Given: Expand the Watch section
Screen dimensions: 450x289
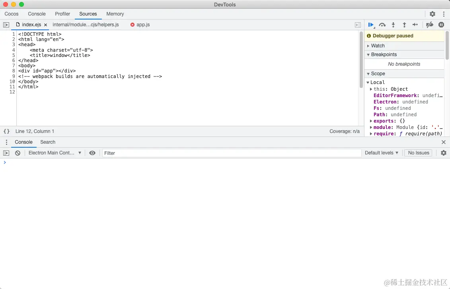Looking at the screenshot, I should tap(404, 46).
